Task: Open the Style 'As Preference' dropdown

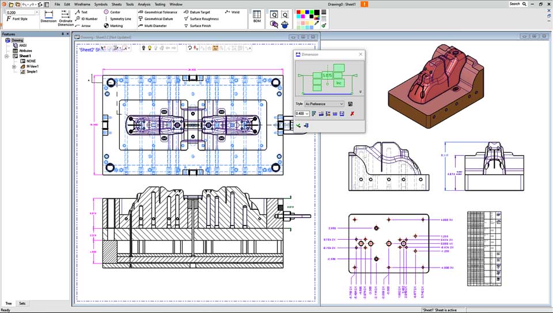Action: (x=324, y=104)
